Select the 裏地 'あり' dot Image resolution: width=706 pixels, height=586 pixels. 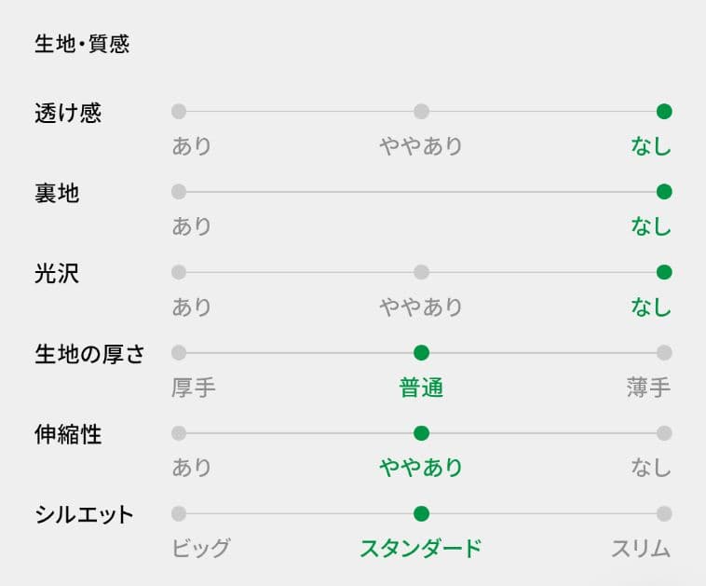tap(179, 192)
